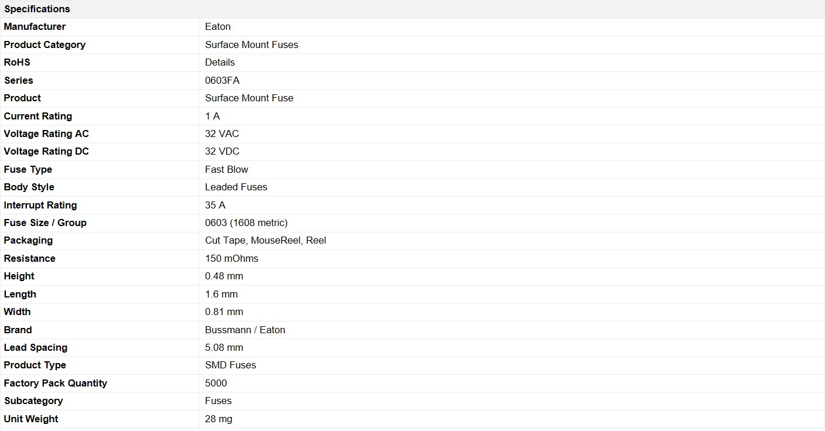Click the Leaded Fuses body style value
Viewport: 825px width, 431px height.
tap(236, 187)
